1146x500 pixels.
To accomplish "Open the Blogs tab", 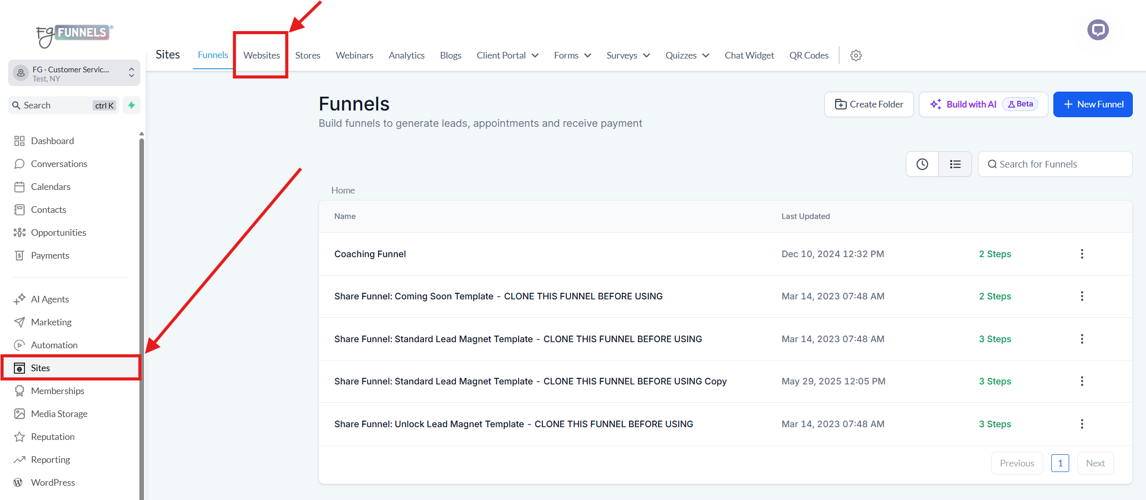I will (x=451, y=55).
